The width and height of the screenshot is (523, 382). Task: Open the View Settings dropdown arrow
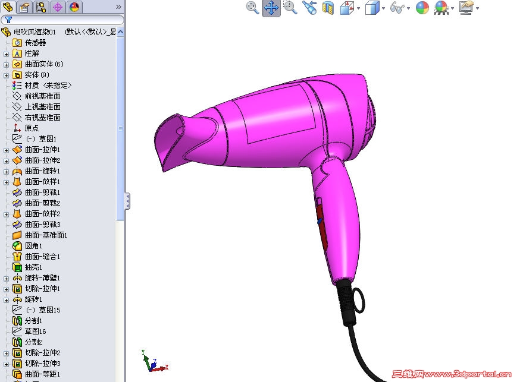coord(478,8)
